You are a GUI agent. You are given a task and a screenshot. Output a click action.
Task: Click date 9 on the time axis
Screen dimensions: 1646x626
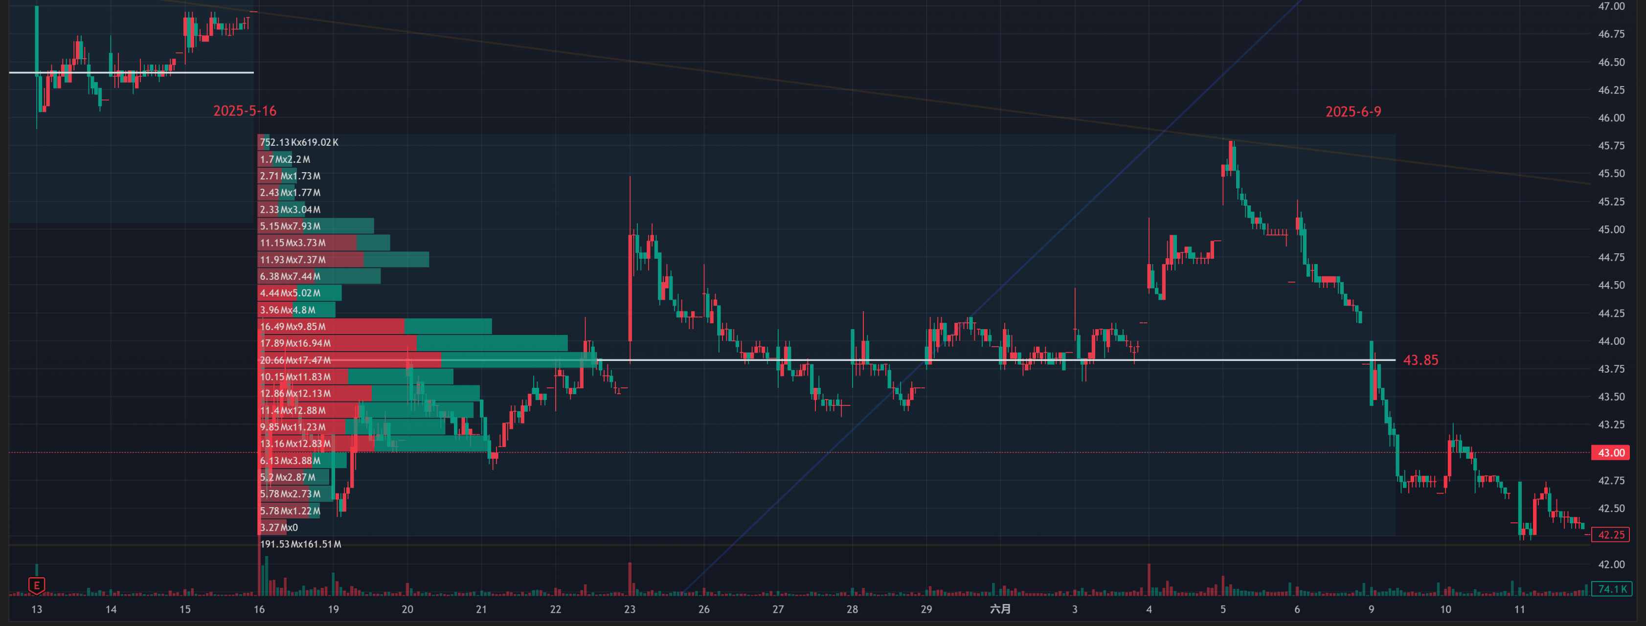tap(1371, 609)
